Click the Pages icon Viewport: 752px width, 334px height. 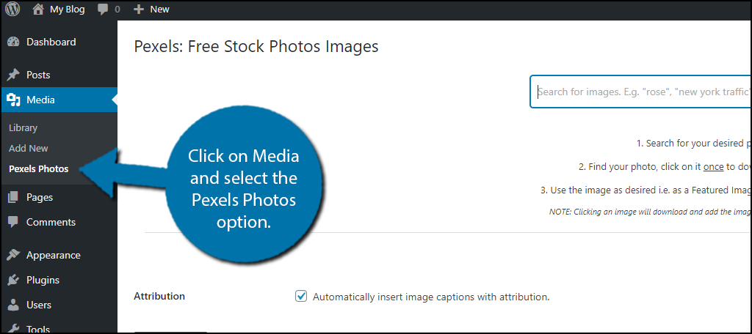[13, 197]
